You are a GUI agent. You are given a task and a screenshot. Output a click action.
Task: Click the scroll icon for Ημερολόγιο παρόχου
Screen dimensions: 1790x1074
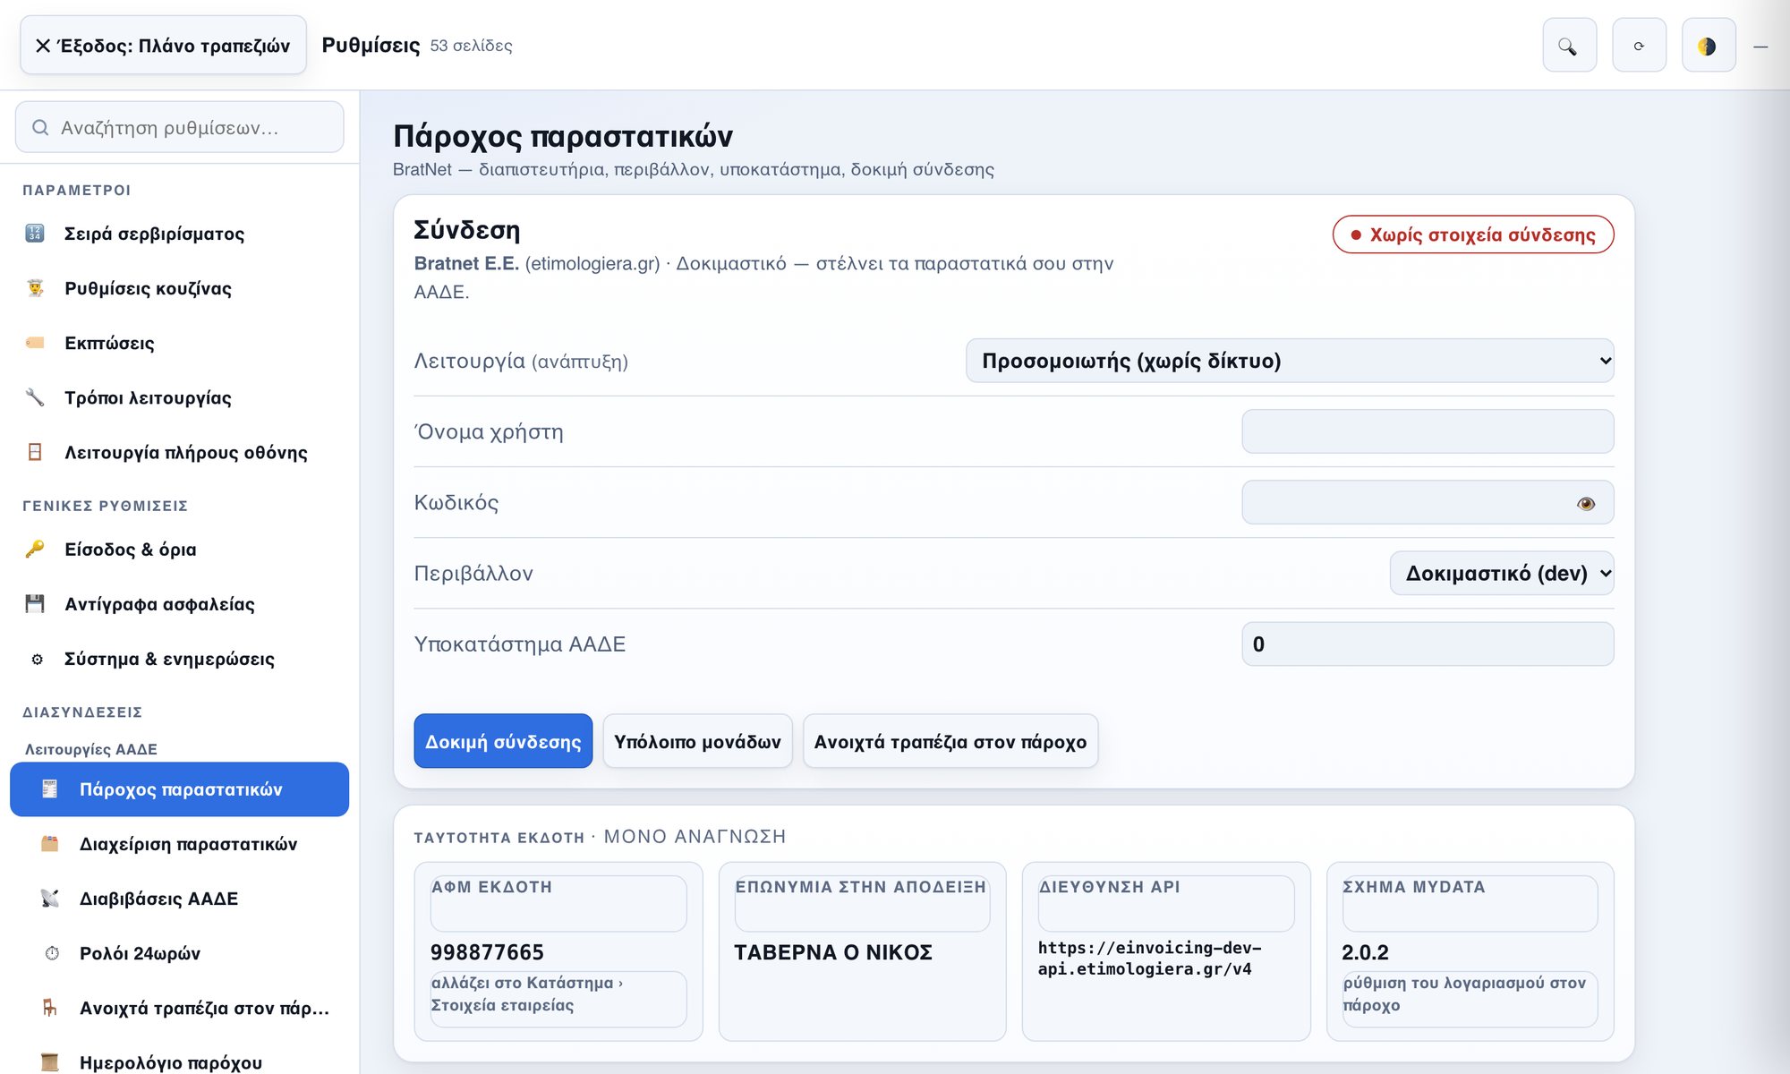point(50,1062)
